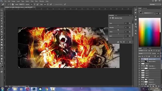The height and width of the screenshot is (91, 162).
Task: Hide the Photo Filter 1 layer
Action: click(139, 66)
